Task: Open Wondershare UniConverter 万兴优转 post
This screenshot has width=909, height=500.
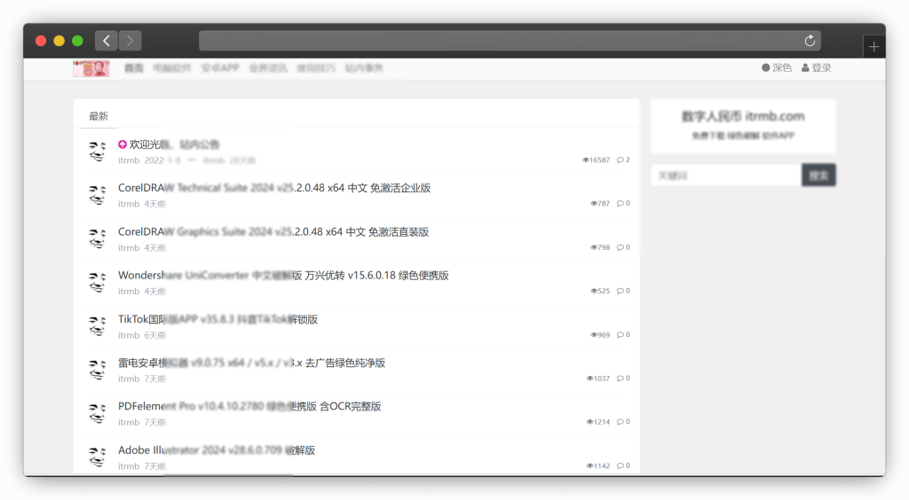Action: pyautogui.click(x=283, y=275)
